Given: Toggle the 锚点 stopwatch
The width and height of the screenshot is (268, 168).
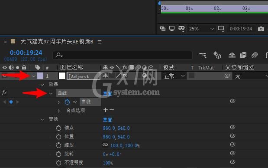Looking at the screenshot, I should click(58, 128).
